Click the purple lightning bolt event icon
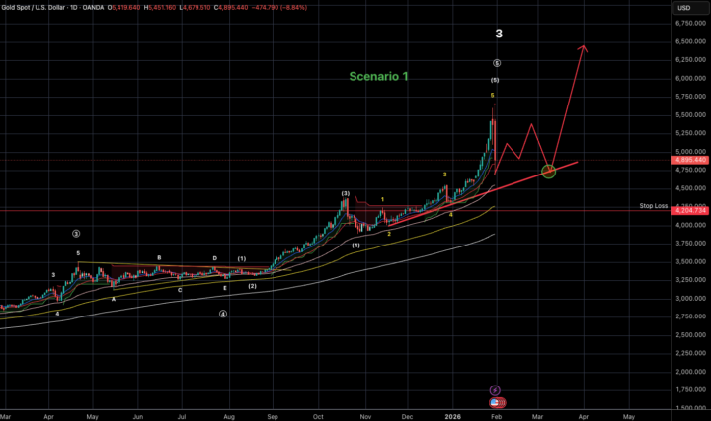 [495, 390]
